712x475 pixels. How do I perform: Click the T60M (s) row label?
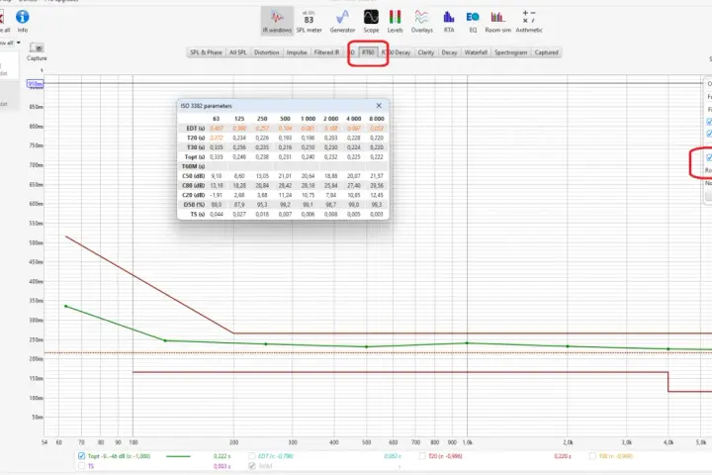click(194, 166)
